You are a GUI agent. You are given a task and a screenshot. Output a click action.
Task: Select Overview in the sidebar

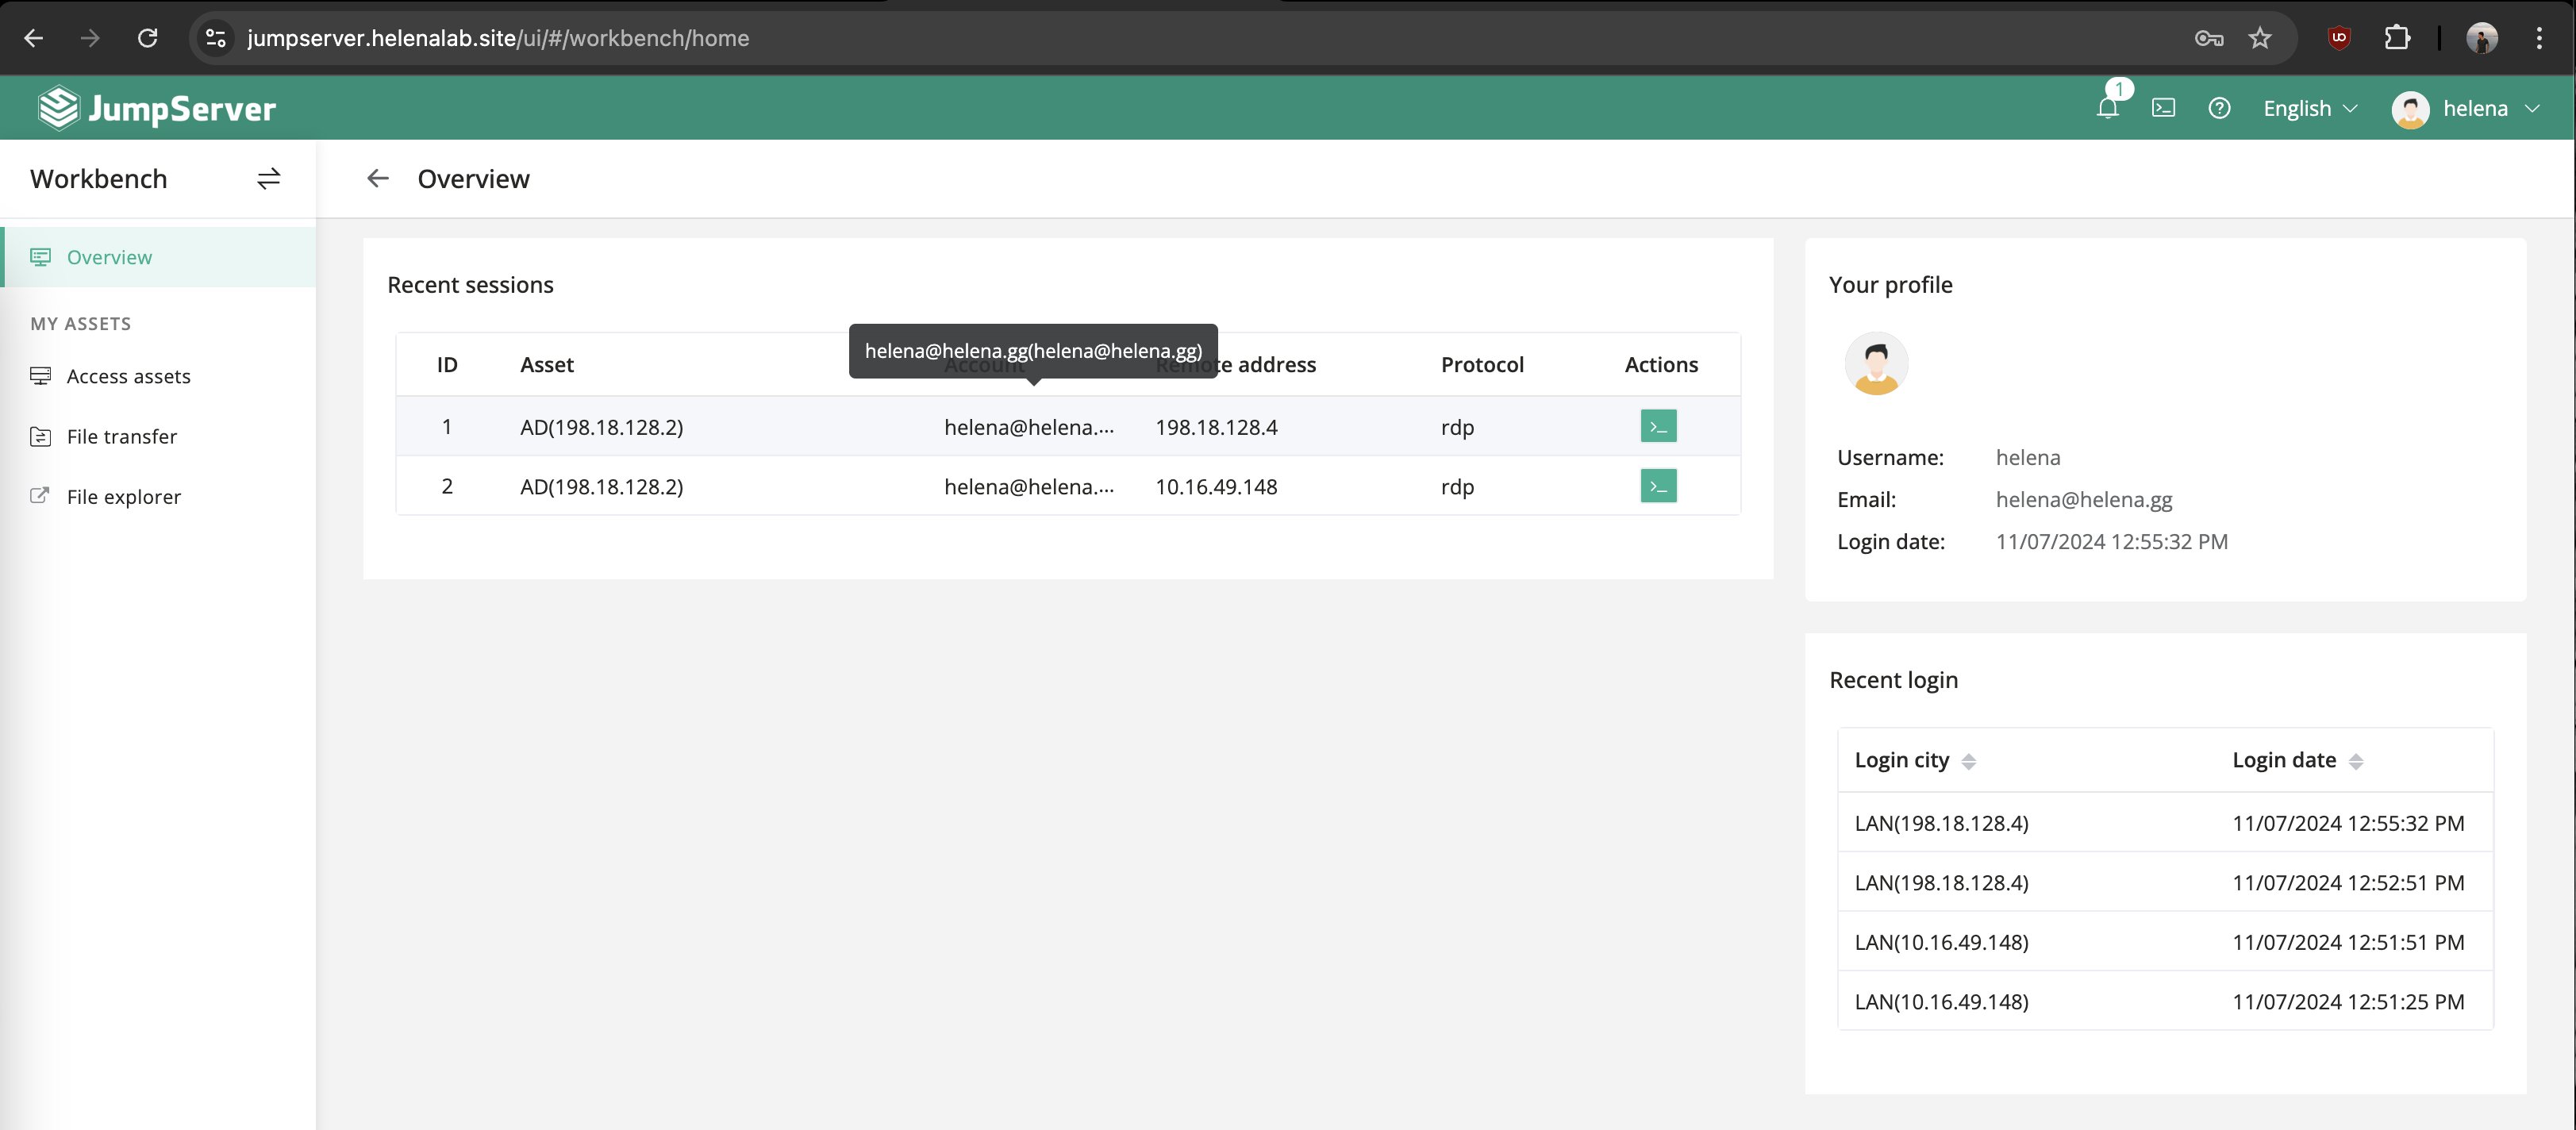[109, 257]
